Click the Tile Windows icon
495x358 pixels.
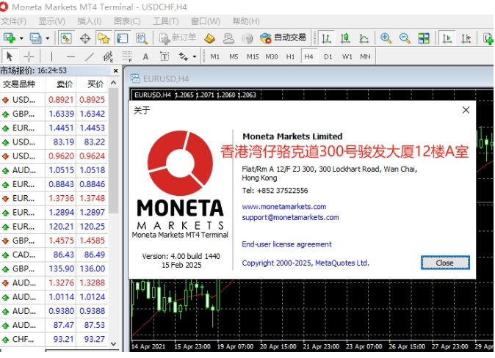[x=424, y=38]
